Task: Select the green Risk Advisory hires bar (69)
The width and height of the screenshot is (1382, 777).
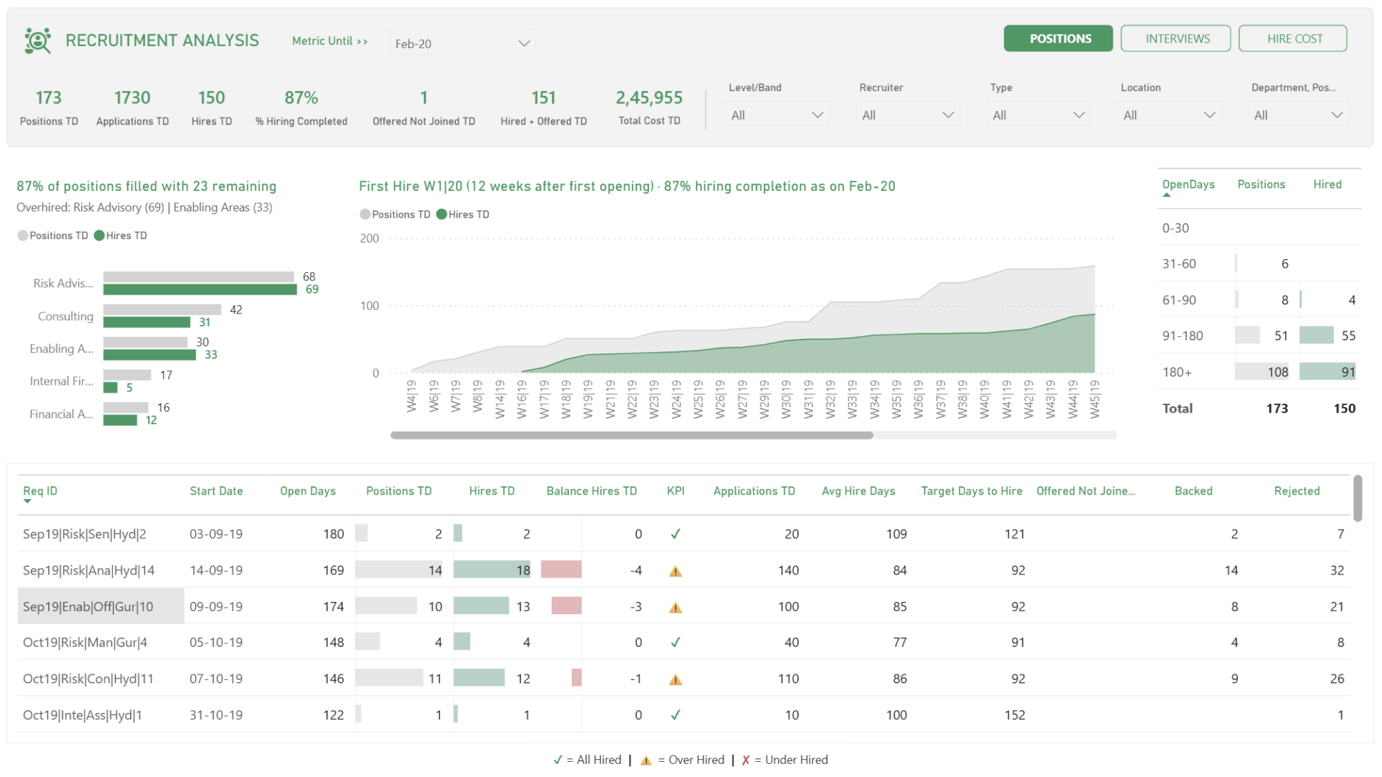Action: pyautogui.click(x=200, y=290)
